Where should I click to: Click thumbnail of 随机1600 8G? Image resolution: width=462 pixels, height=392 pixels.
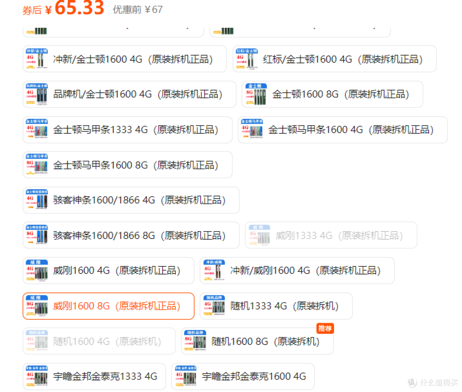click(195, 341)
